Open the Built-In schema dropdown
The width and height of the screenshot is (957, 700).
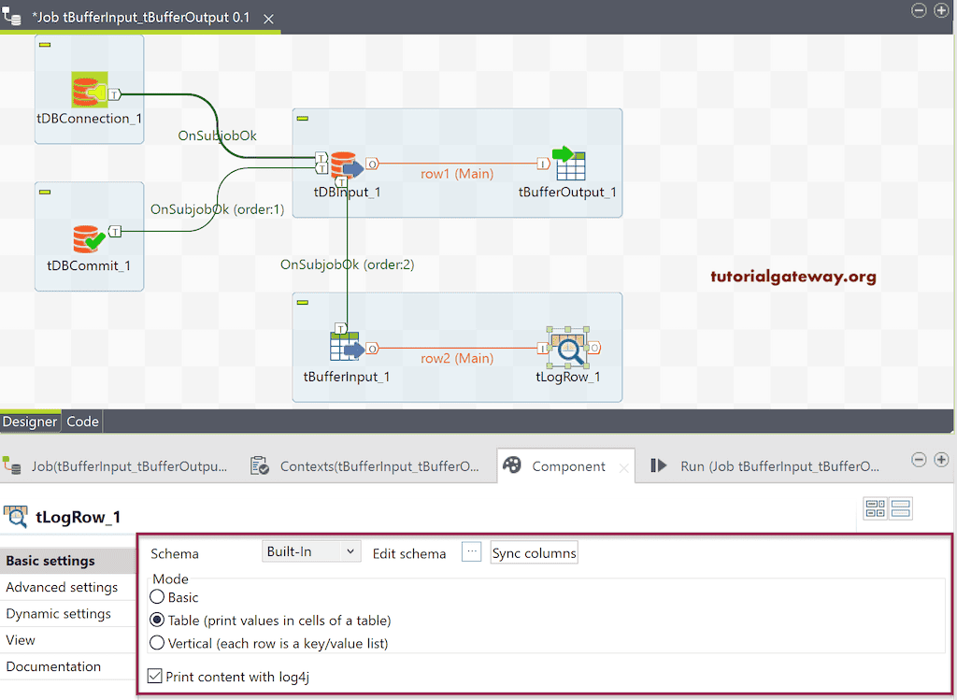[x=311, y=550]
